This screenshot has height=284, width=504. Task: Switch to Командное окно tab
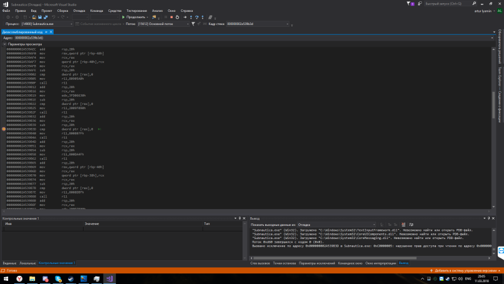click(350, 263)
